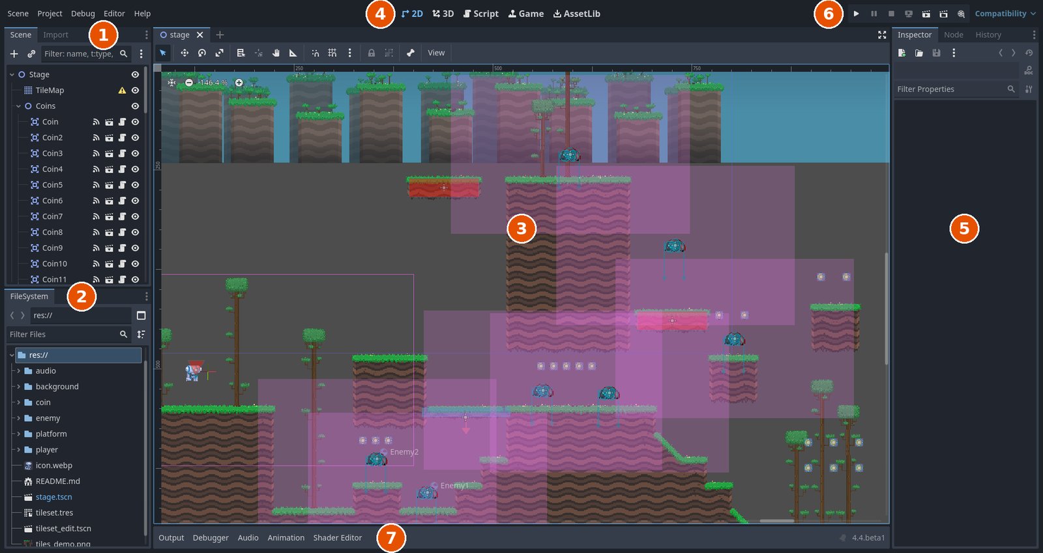The width and height of the screenshot is (1043, 553).
Task: Create a new resource in Inspector
Action: (x=902, y=53)
